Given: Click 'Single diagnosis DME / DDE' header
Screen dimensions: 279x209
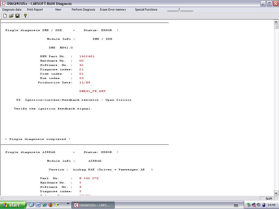Looking at the screenshot, I should pyautogui.click(x=62, y=30).
